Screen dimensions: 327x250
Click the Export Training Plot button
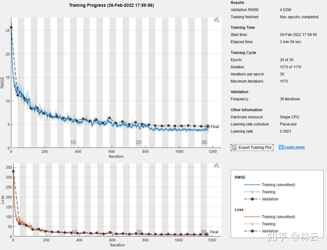pyautogui.click(x=252, y=148)
